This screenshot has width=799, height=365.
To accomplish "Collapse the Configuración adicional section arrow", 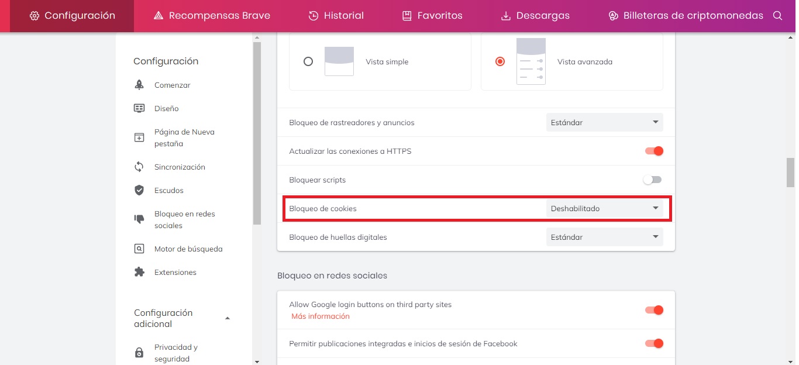I will click(x=228, y=318).
